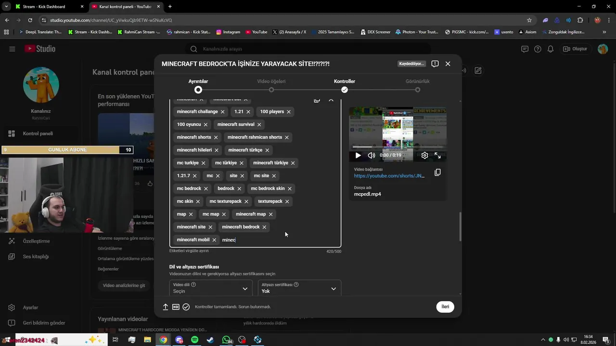Screen dimensions: 616x346
Task: Enter fullscreen in the video preview
Action: [x=437, y=155]
